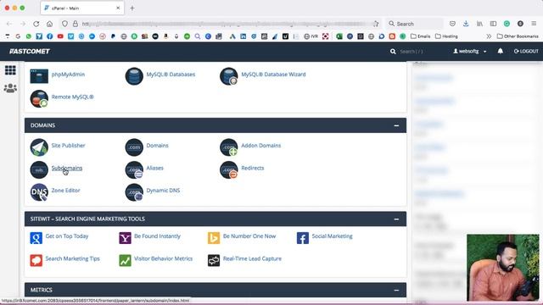The height and width of the screenshot is (305, 543).
Task: Open the Addon Domains link
Action: (261, 146)
